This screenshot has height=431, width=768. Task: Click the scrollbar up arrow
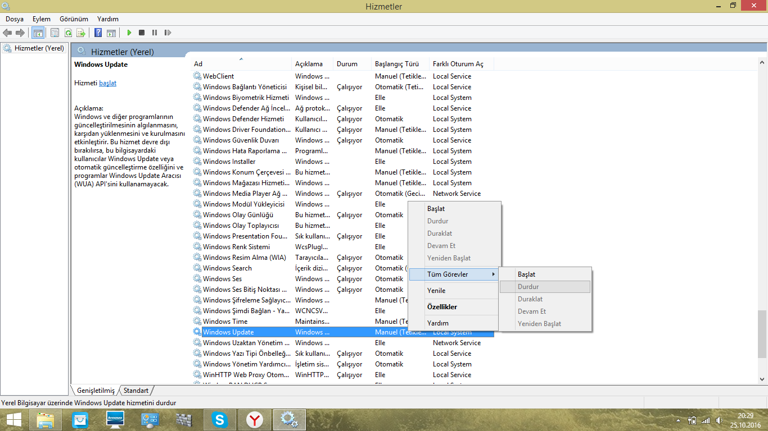pyautogui.click(x=762, y=62)
